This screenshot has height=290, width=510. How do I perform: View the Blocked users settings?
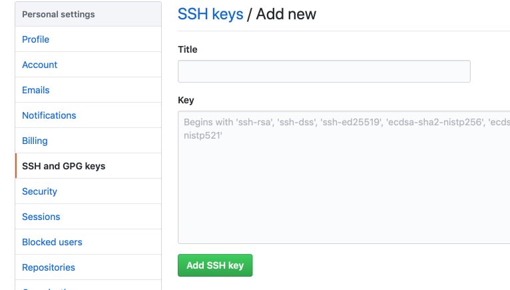pyautogui.click(x=52, y=242)
